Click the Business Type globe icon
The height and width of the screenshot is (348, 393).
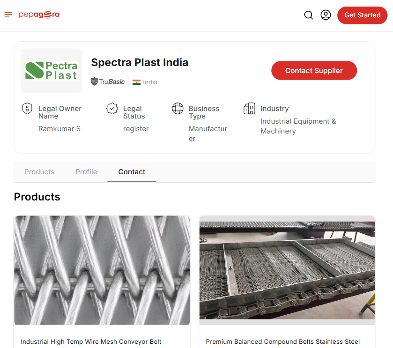click(x=178, y=109)
